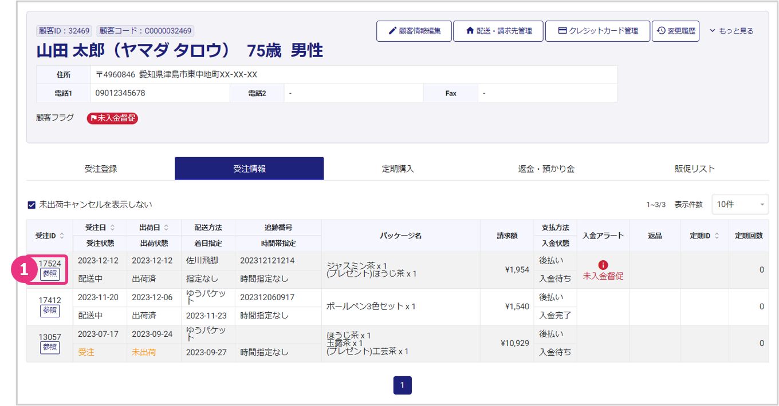This screenshot has width=779, height=406.
Task: Open 変更履歴 history clock button
Action: (x=675, y=31)
